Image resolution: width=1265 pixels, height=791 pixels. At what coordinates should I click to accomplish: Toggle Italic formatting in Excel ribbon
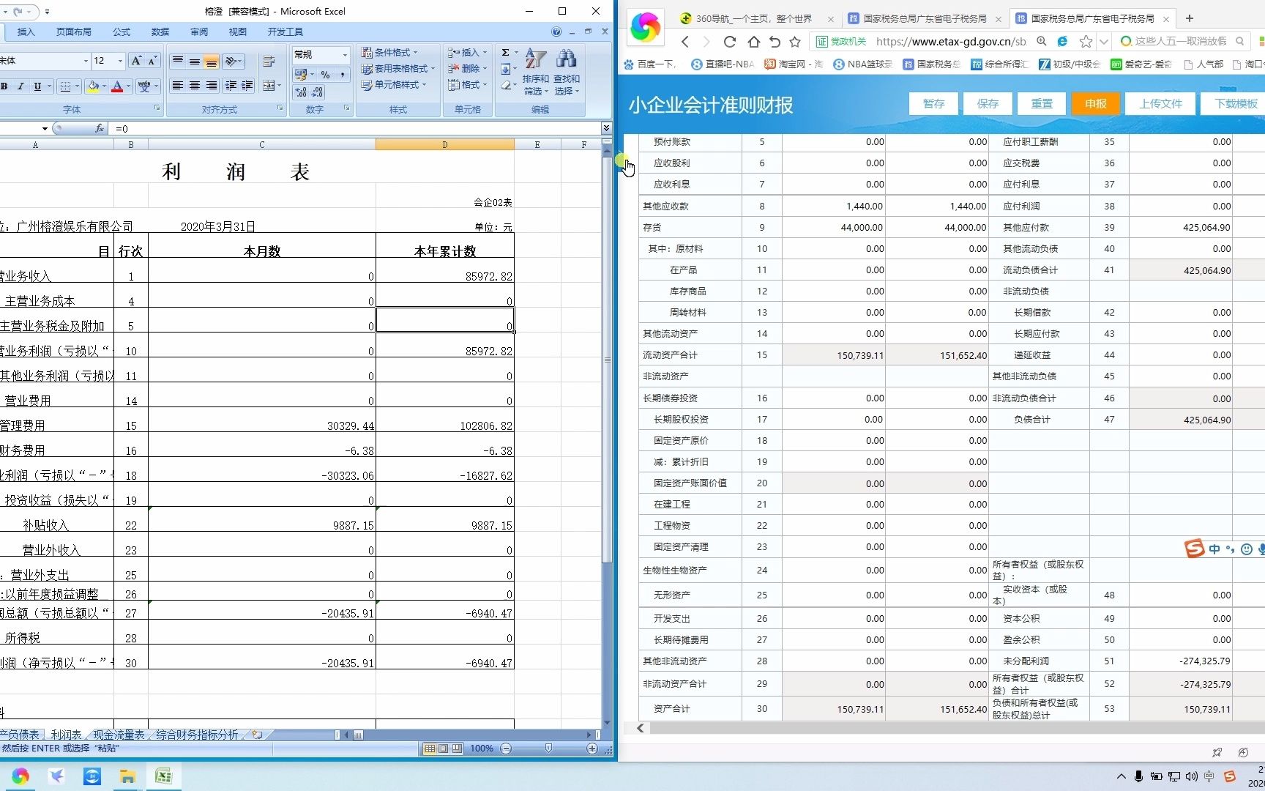20,86
